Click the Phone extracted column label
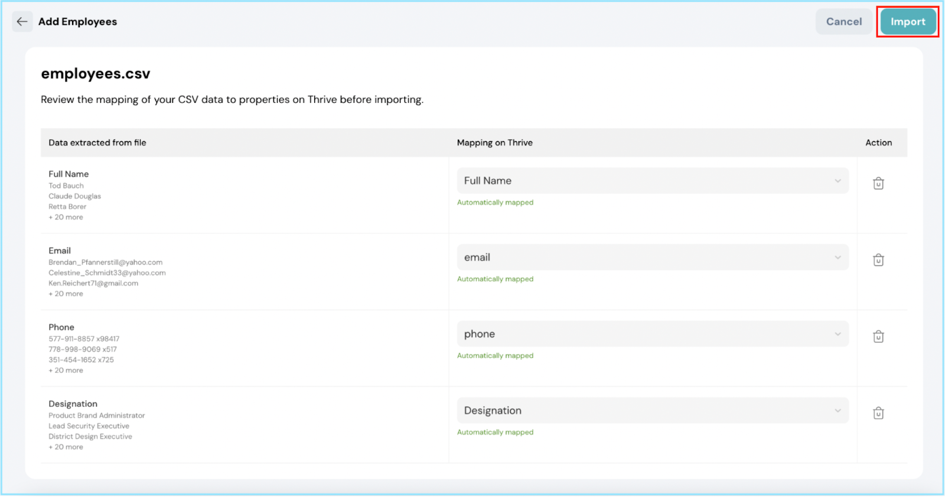Screen dimensions: 945x497 [61, 327]
